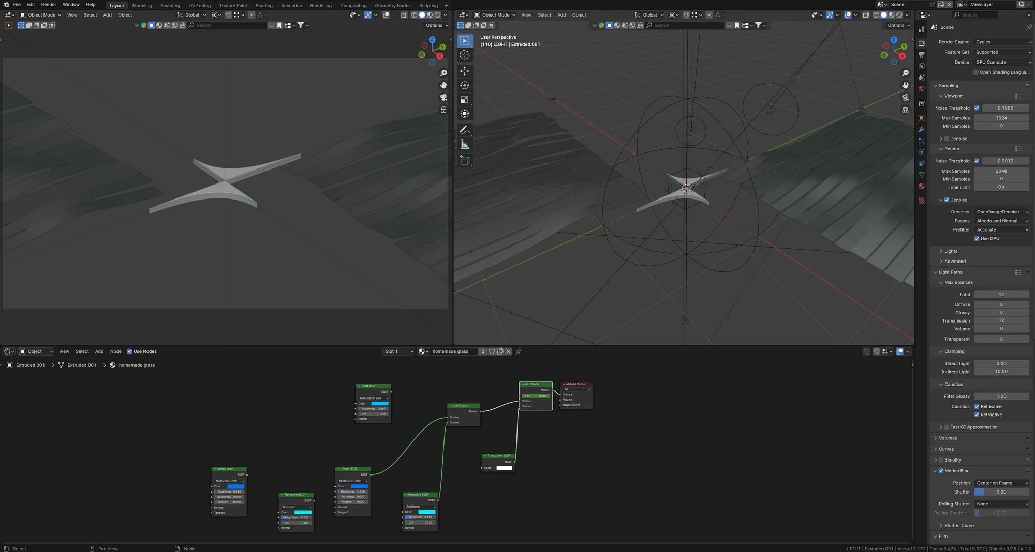
Task: Select the Move tool in the viewport toolbar
Action: click(465, 71)
